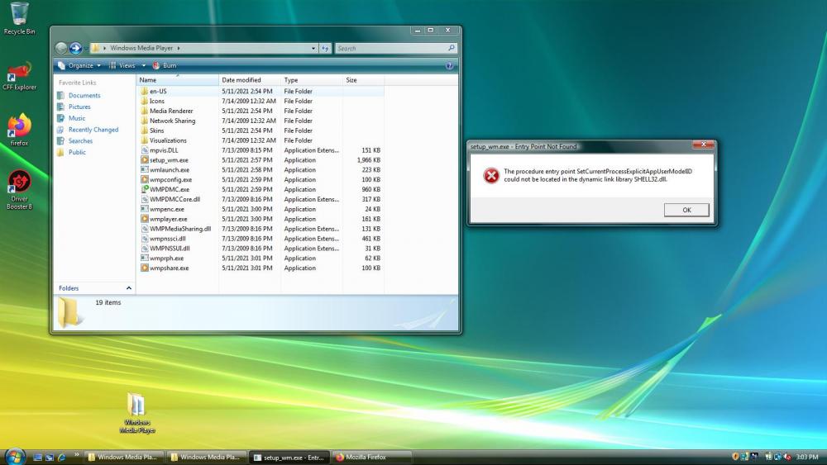827x465 pixels.
Task: Click the Explorer forward arrow button
Action: point(75,49)
